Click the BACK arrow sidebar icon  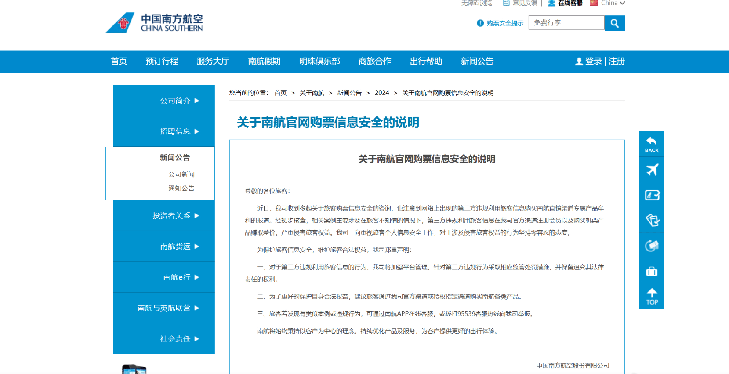click(x=652, y=144)
